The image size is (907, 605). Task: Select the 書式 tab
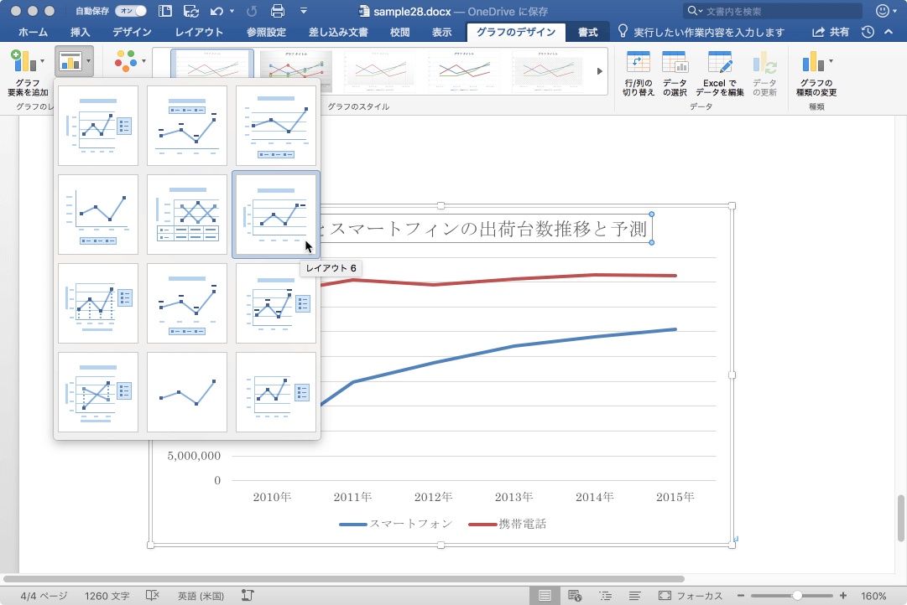click(x=587, y=33)
